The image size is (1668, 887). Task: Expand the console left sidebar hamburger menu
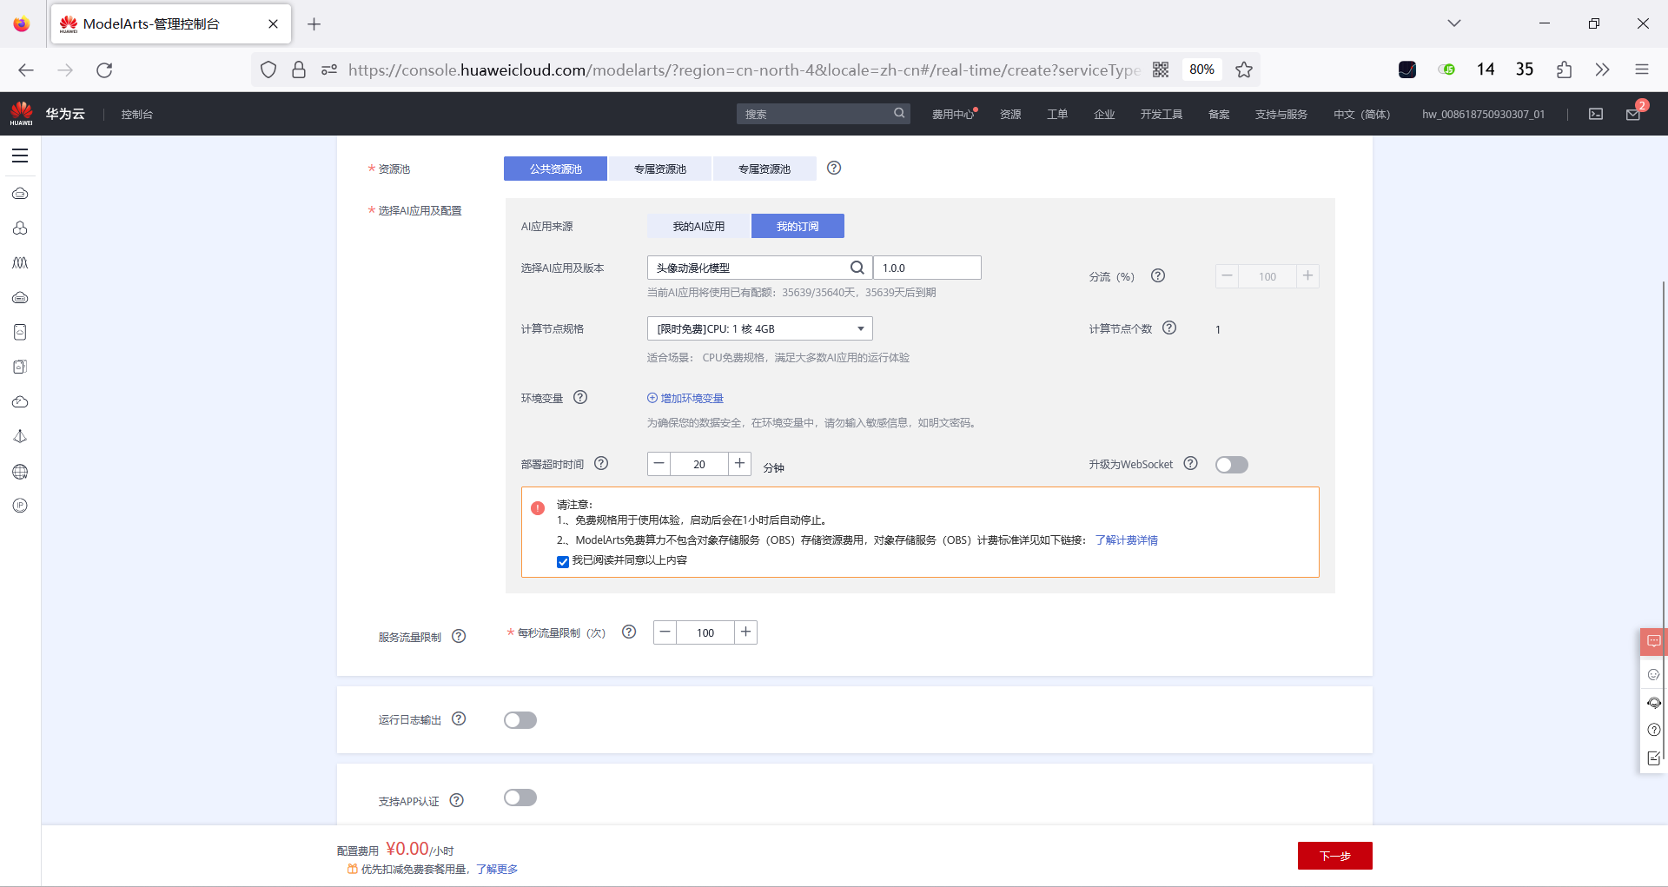click(20, 156)
